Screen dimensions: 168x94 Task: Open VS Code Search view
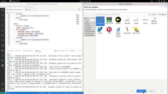tap(2, 20)
